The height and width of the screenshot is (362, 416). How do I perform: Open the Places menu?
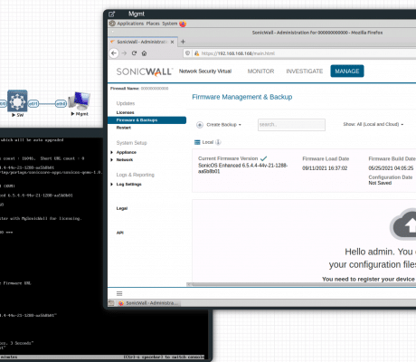[x=153, y=24]
